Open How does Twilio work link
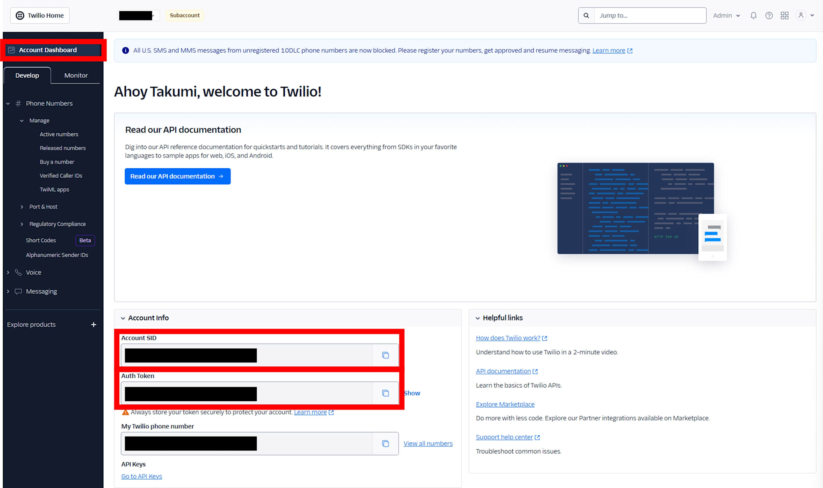Viewport: 823px width, 488px height. point(508,338)
